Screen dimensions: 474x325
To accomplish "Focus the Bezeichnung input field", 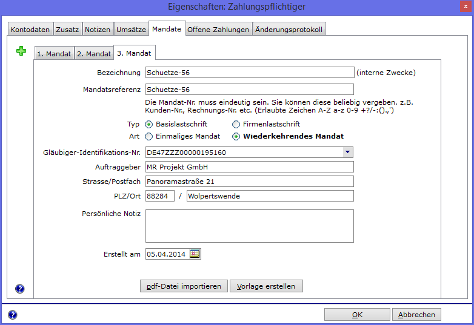I will tap(250, 73).
